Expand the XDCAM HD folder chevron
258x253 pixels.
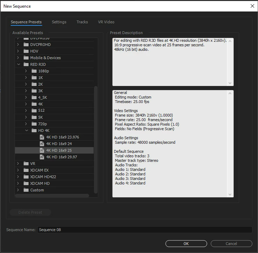(x=18, y=183)
